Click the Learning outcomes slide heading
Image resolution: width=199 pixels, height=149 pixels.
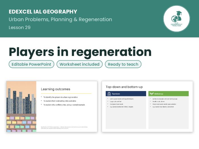pos(55,89)
